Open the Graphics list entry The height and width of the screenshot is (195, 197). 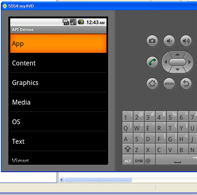click(x=58, y=83)
